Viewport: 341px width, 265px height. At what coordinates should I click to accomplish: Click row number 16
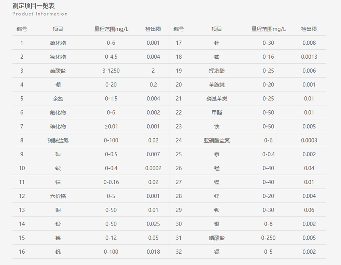click(x=22, y=252)
